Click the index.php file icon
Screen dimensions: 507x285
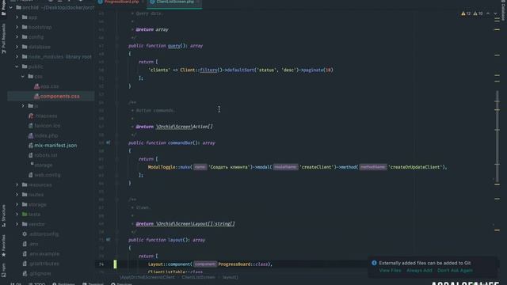point(31,135)
